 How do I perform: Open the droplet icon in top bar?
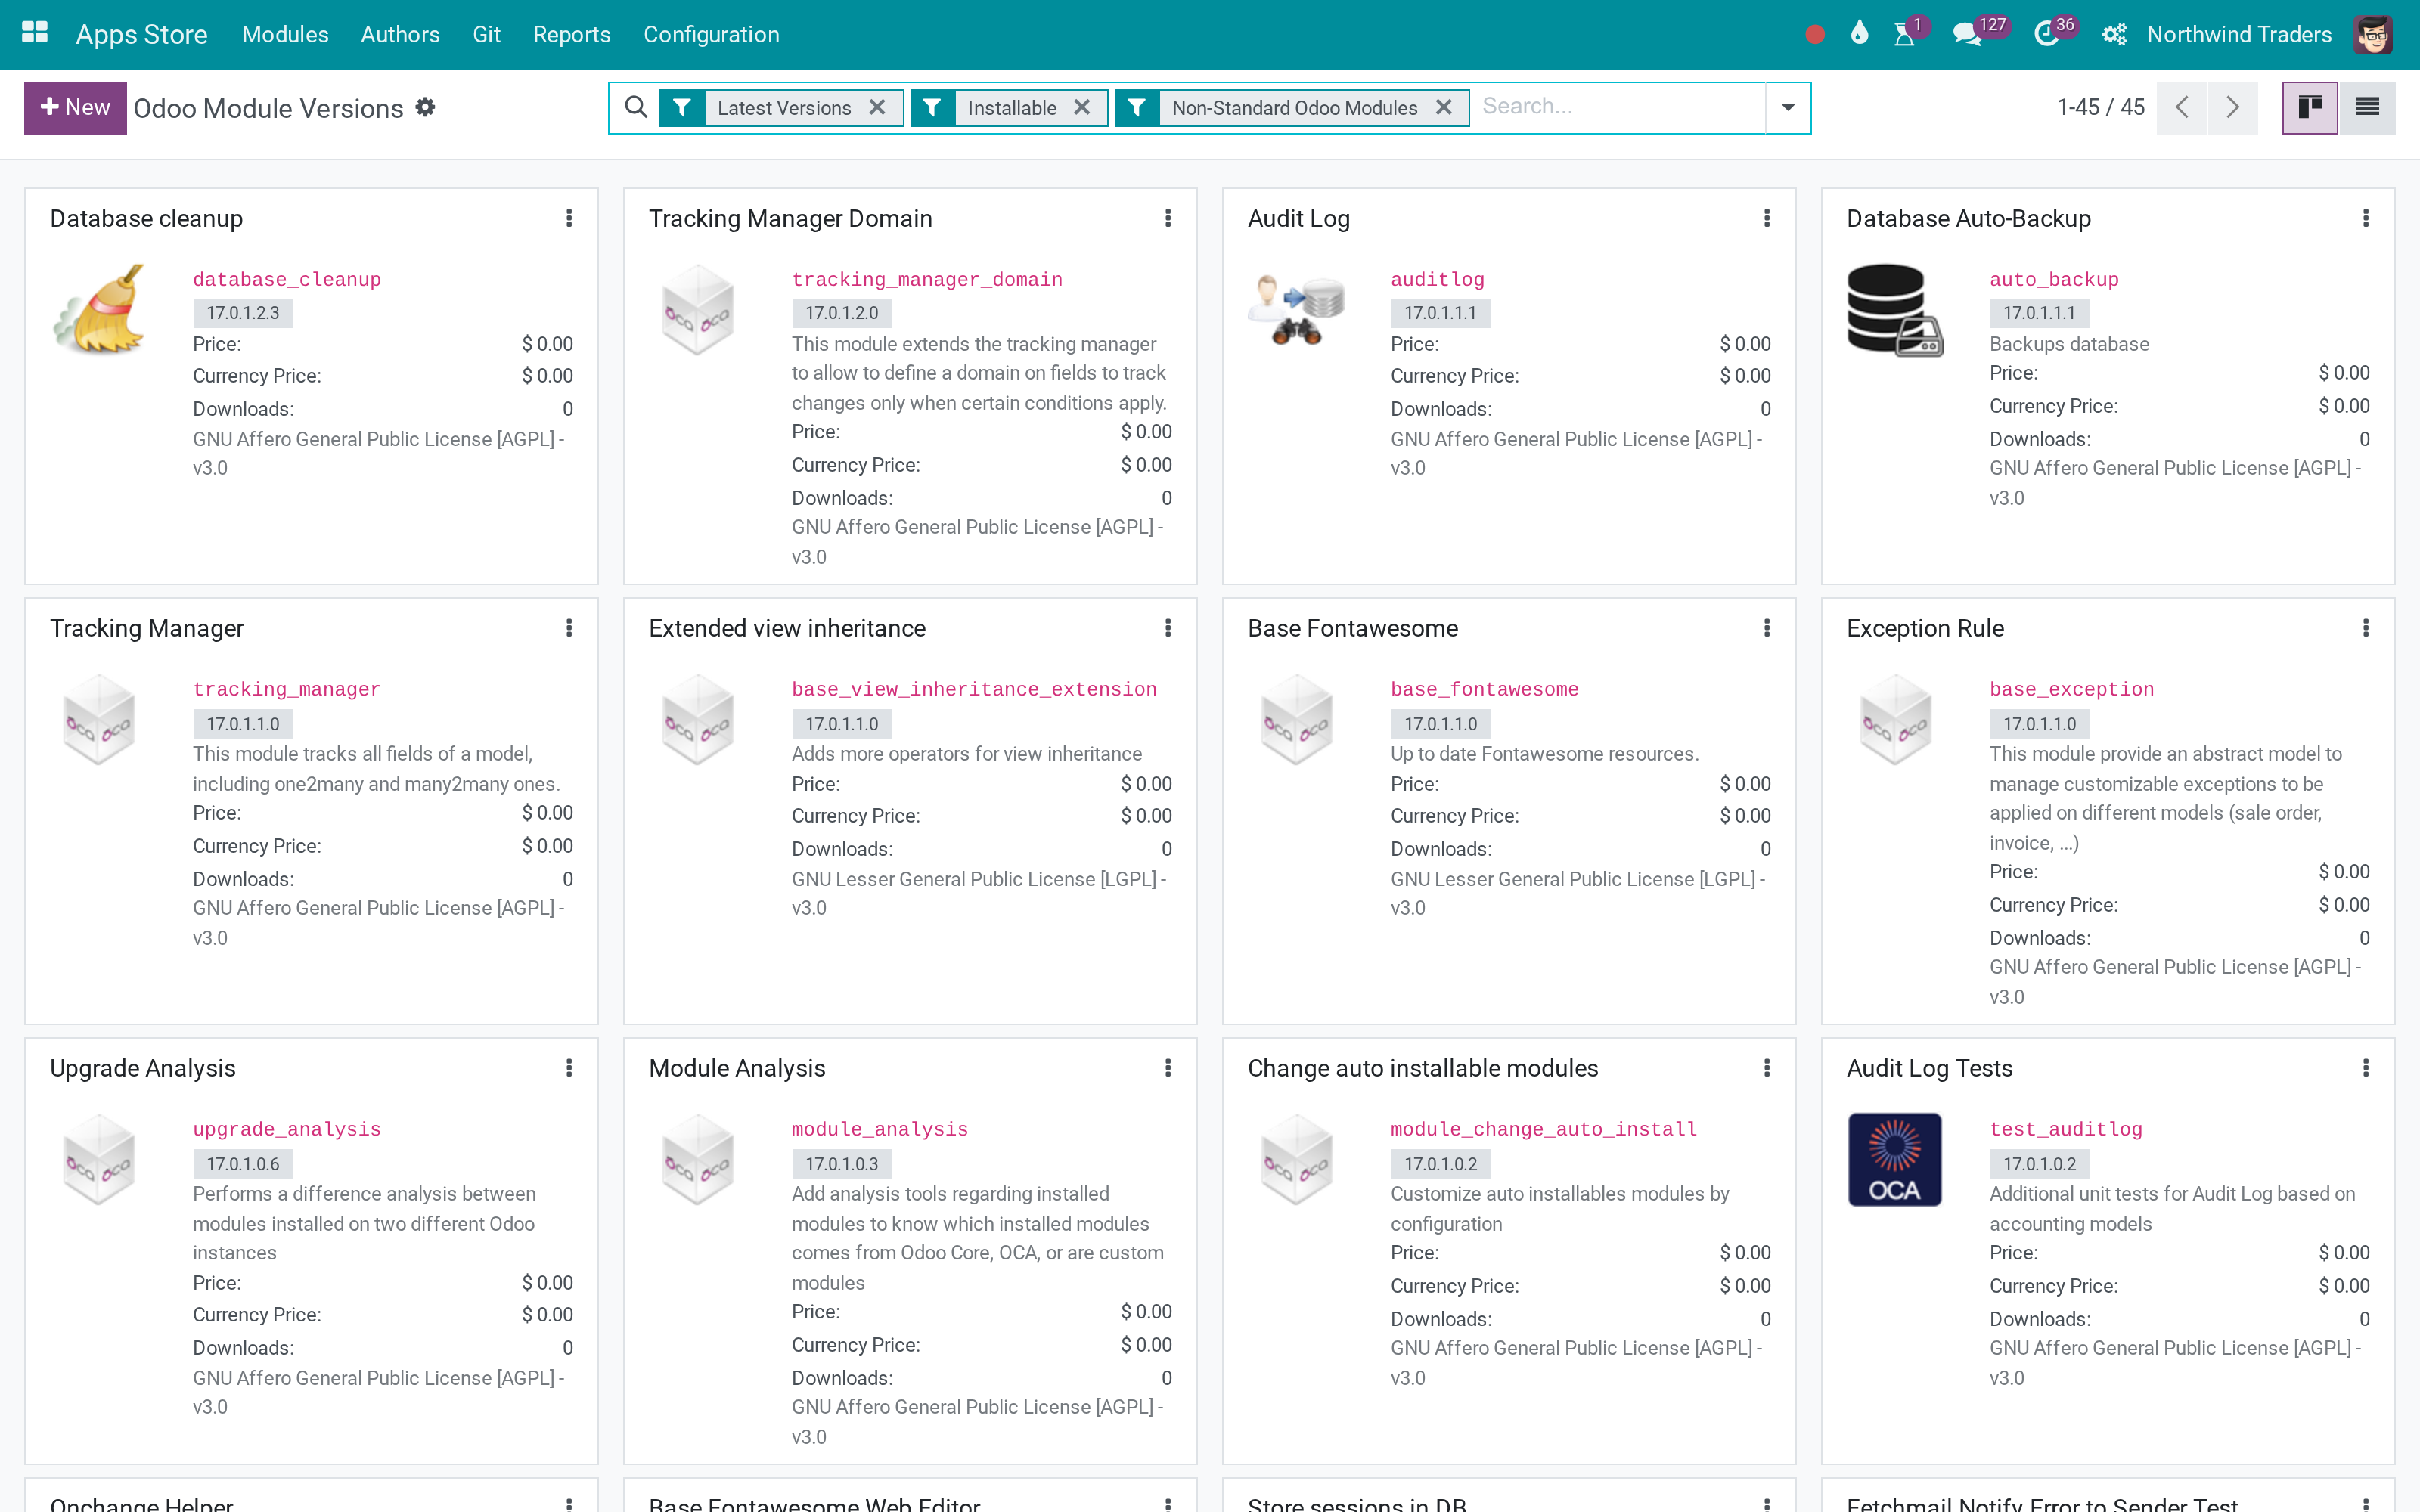tap(1859, 33)
